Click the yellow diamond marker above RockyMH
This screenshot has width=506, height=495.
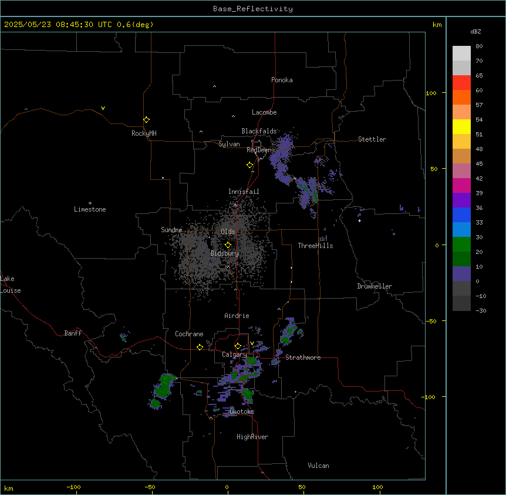coord(147,120)
